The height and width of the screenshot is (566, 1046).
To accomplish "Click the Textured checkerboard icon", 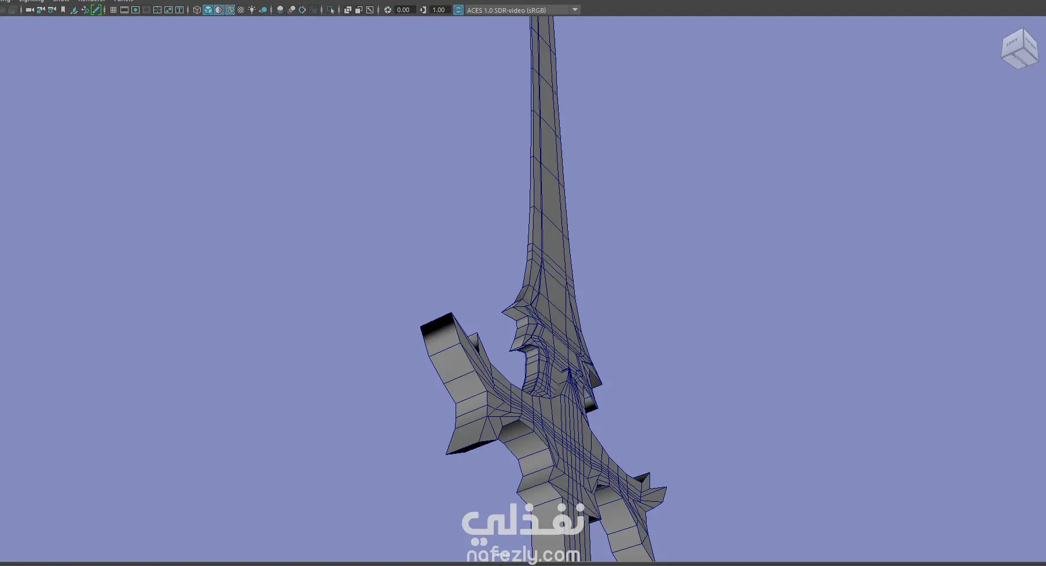I will click(x=241, y=10).
